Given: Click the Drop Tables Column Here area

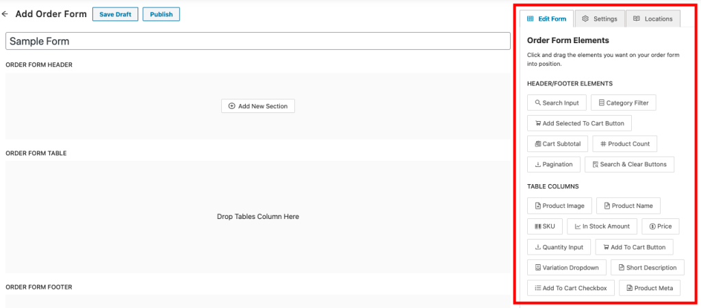Looking at the screenshot, I should 257,216.
